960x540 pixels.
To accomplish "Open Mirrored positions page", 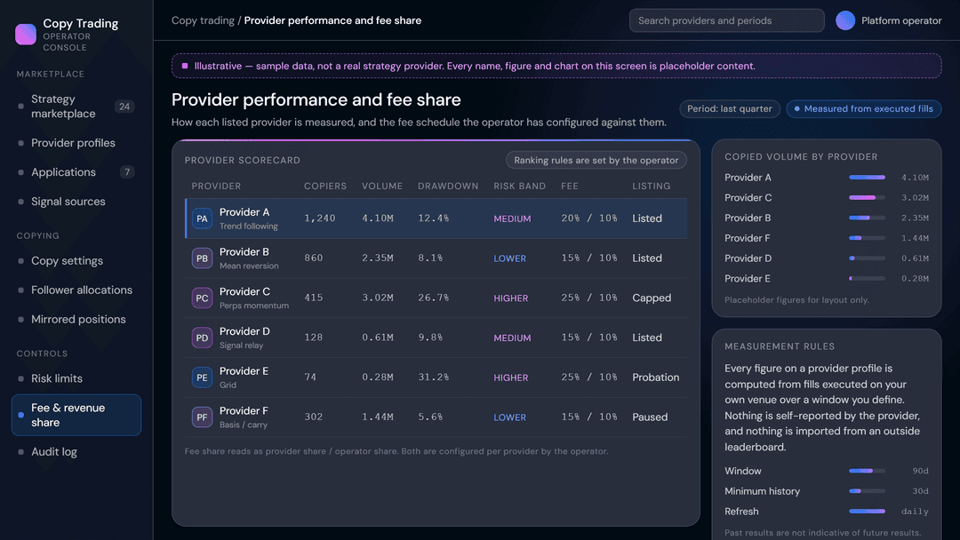I will click(76, 320).
